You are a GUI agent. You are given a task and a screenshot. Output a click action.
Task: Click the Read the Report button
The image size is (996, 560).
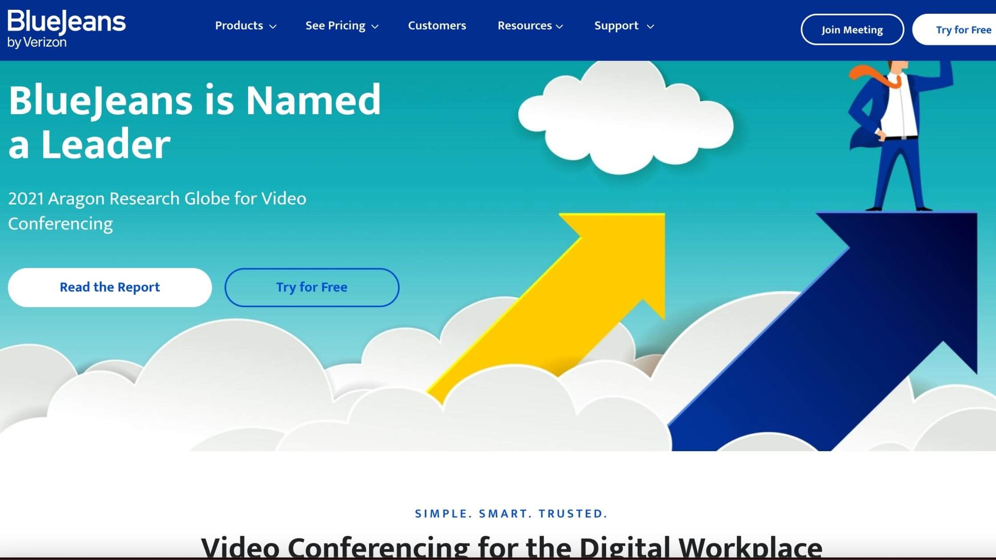[x=110, y=287]
